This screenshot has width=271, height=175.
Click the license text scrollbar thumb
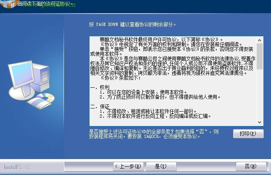pos(259,56)
